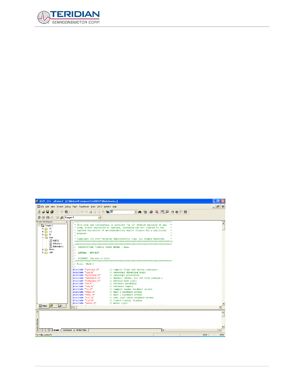Switch to the Books workspace tab
Screen dimensions: 301x390
pos(61,306)
